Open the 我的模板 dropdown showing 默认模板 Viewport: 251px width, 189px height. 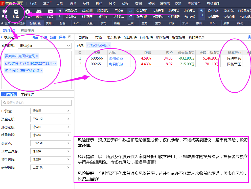tap(45, 46)
